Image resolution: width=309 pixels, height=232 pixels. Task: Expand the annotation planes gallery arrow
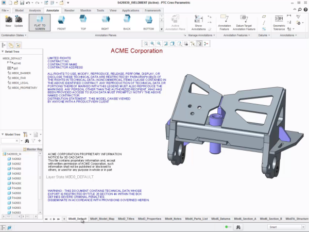(162, 29)
